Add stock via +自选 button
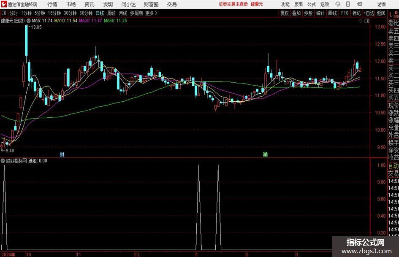 [x=369, y=13]
